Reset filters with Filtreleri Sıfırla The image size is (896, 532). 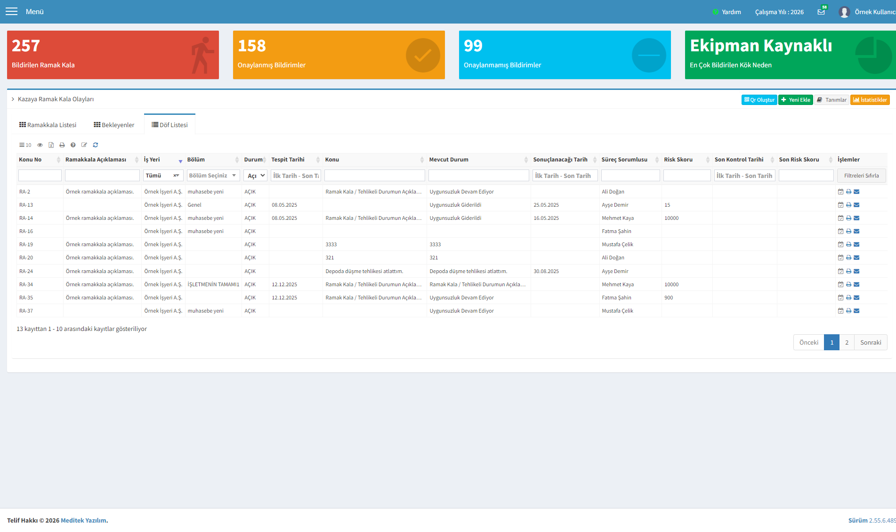(861, 176)
